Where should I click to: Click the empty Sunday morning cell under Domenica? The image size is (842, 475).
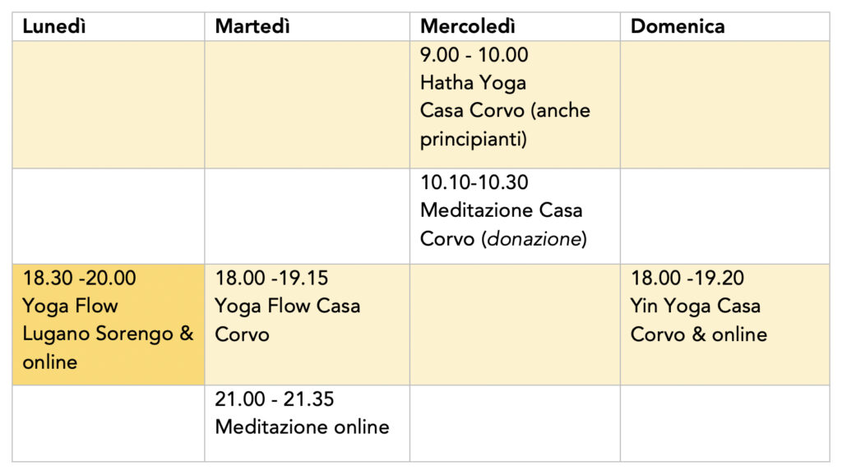tap(724, 104)
